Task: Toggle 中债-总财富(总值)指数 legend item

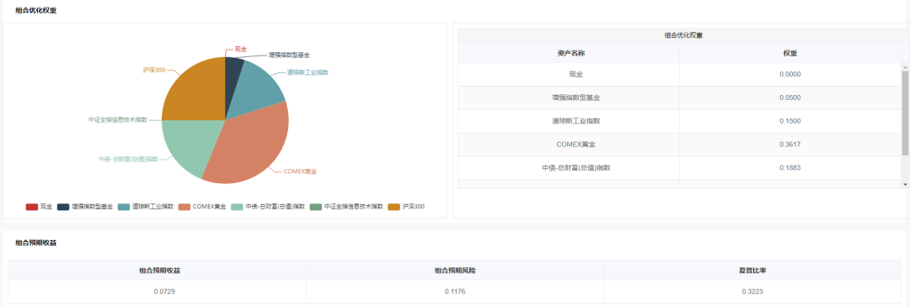Action: 268,206
